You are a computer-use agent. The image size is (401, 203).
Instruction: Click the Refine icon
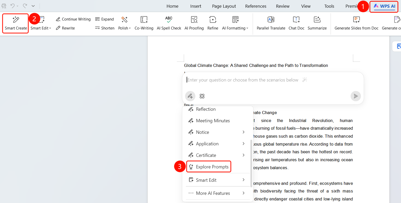[213, 19]
